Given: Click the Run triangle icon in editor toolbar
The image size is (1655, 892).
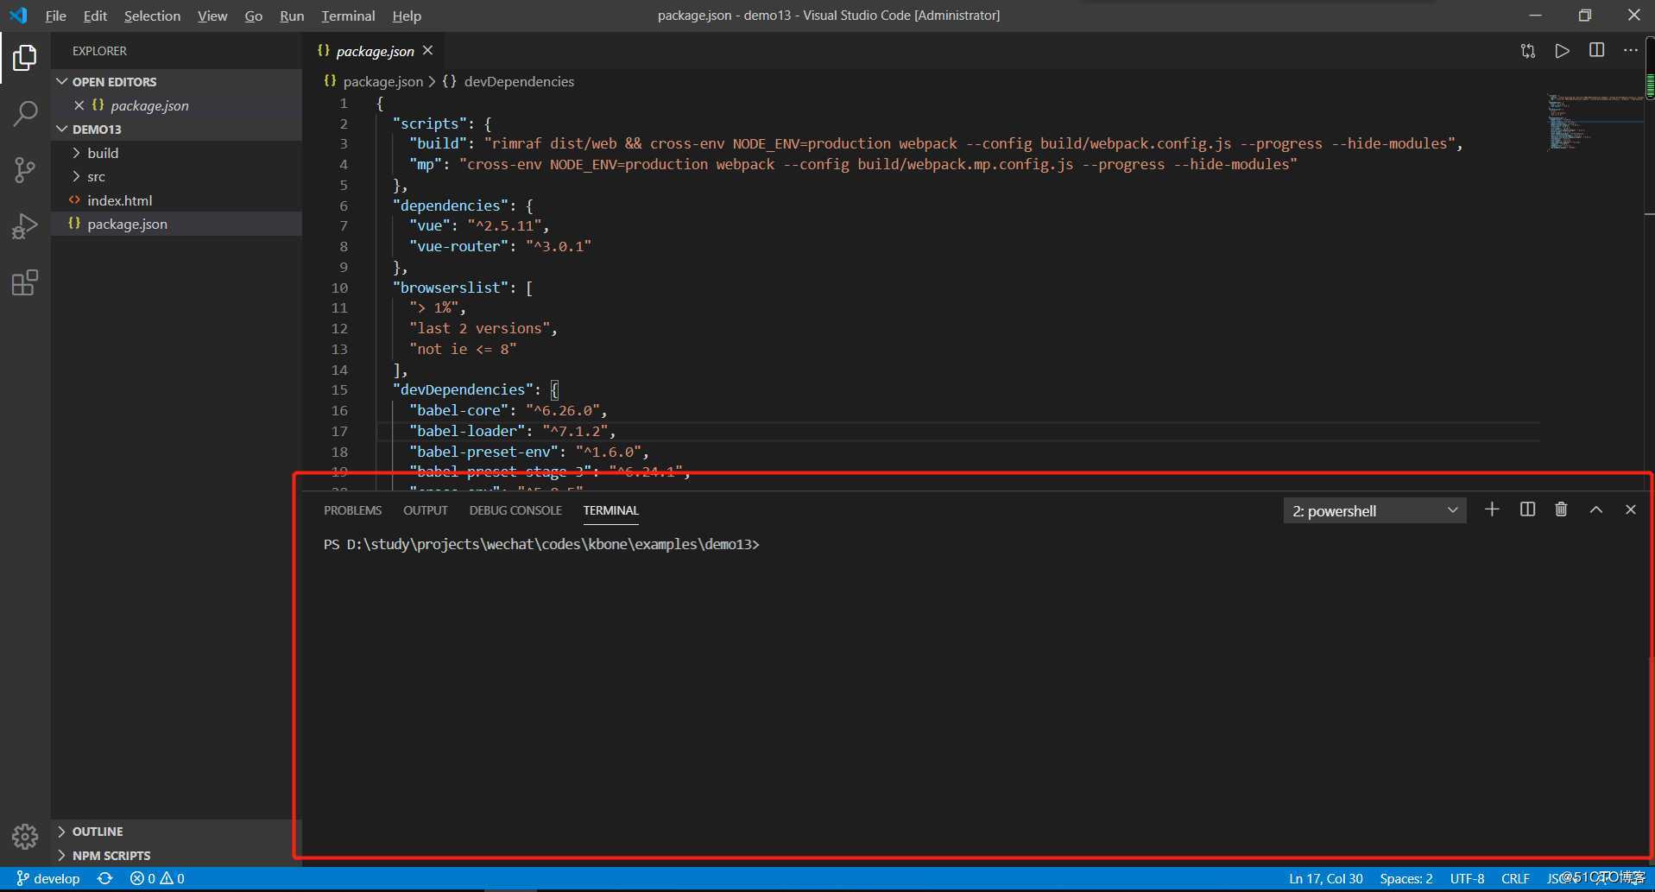Looking at the screenshot, I should (x=1563, y=51).
